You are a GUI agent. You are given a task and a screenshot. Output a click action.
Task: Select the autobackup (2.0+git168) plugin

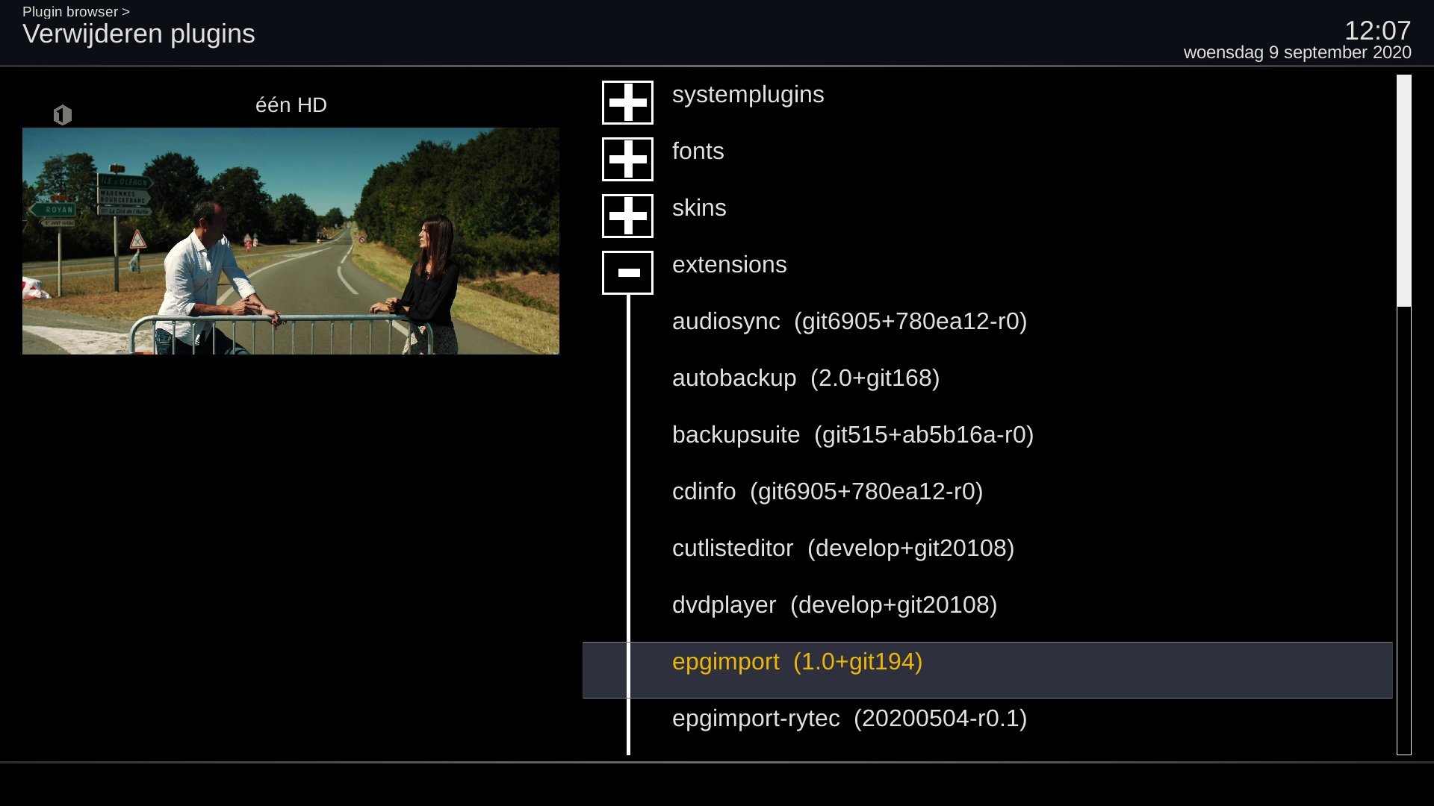tap(805, 378)
